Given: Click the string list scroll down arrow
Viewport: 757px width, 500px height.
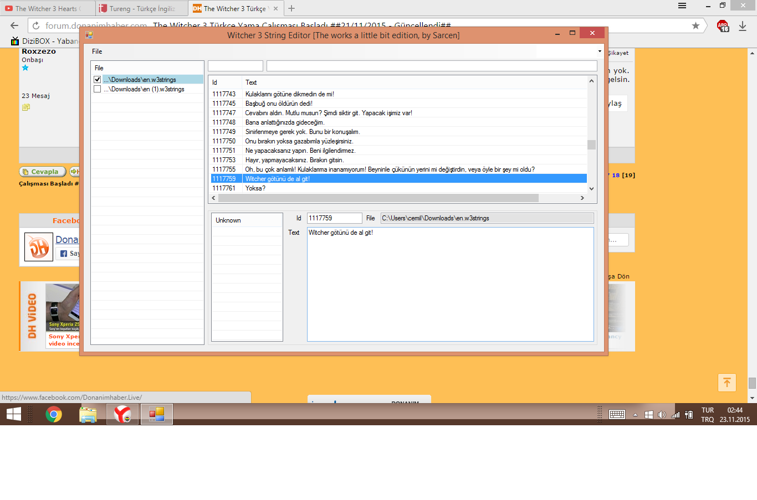Looking at the screenshot, I should (x=591, y=189).
